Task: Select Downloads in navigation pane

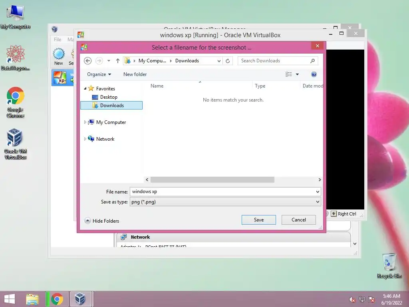Action: tap(112, 106)
